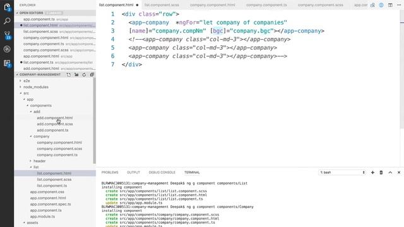Click the open changes icon in the editor title bar
This screenshot has height=227, width=404.
pos(372,5)
